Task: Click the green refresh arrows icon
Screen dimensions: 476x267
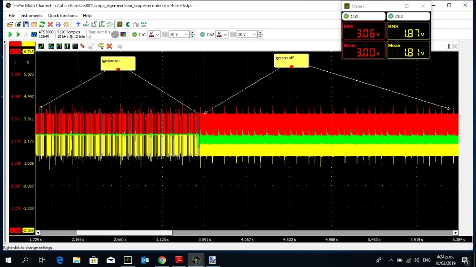Action: point(42,24)
